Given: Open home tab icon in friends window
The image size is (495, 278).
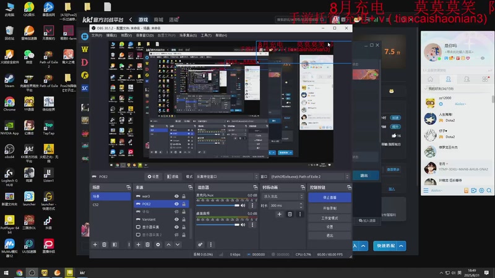Looking at the screenshot, I should pyautogui.click(x=430, y=80).
